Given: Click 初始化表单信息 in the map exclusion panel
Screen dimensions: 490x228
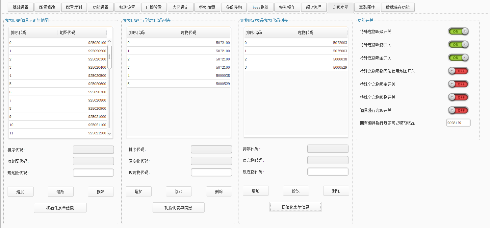Looking at the screenshot, I should (x=60, y=208).
